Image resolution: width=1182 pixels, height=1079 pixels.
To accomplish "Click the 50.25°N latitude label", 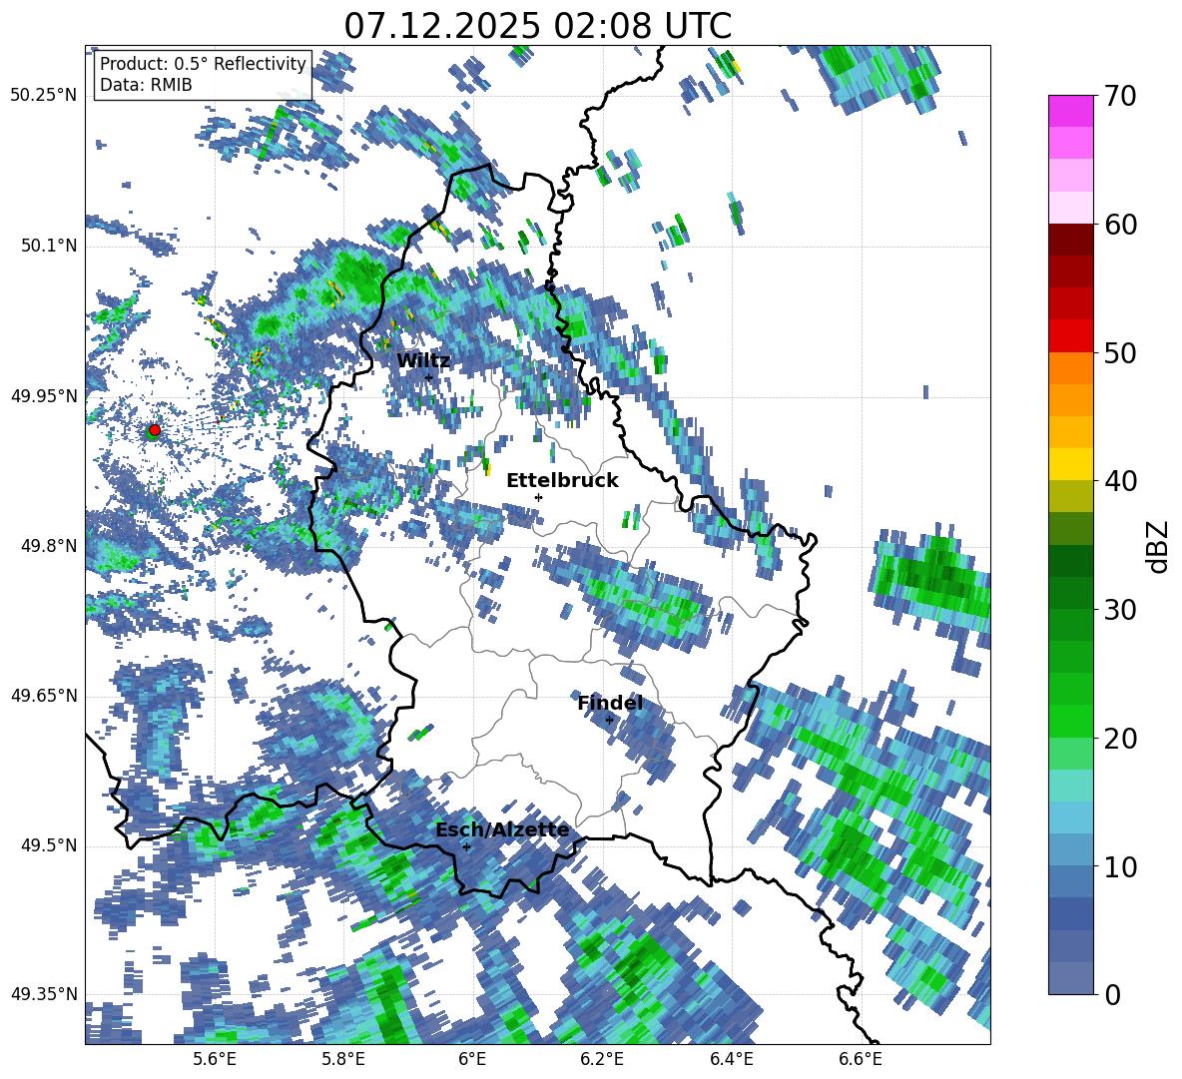I will tap(44, 96).
